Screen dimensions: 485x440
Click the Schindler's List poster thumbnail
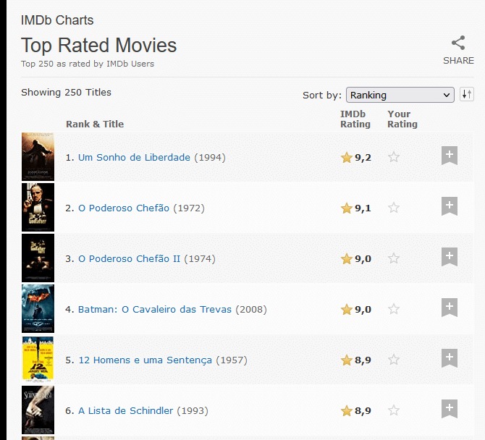coord(38,410)
